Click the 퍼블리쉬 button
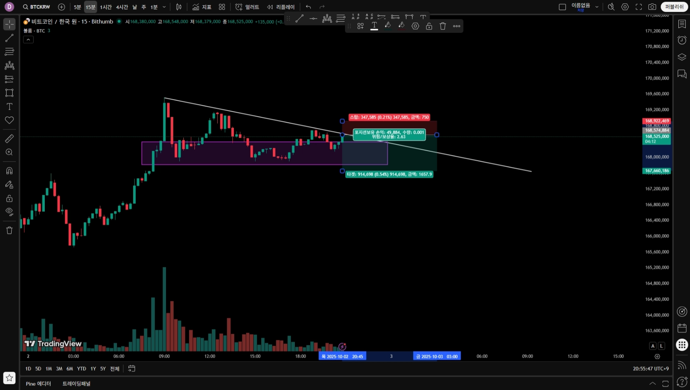The image size is (690, 390). [674, 7]
